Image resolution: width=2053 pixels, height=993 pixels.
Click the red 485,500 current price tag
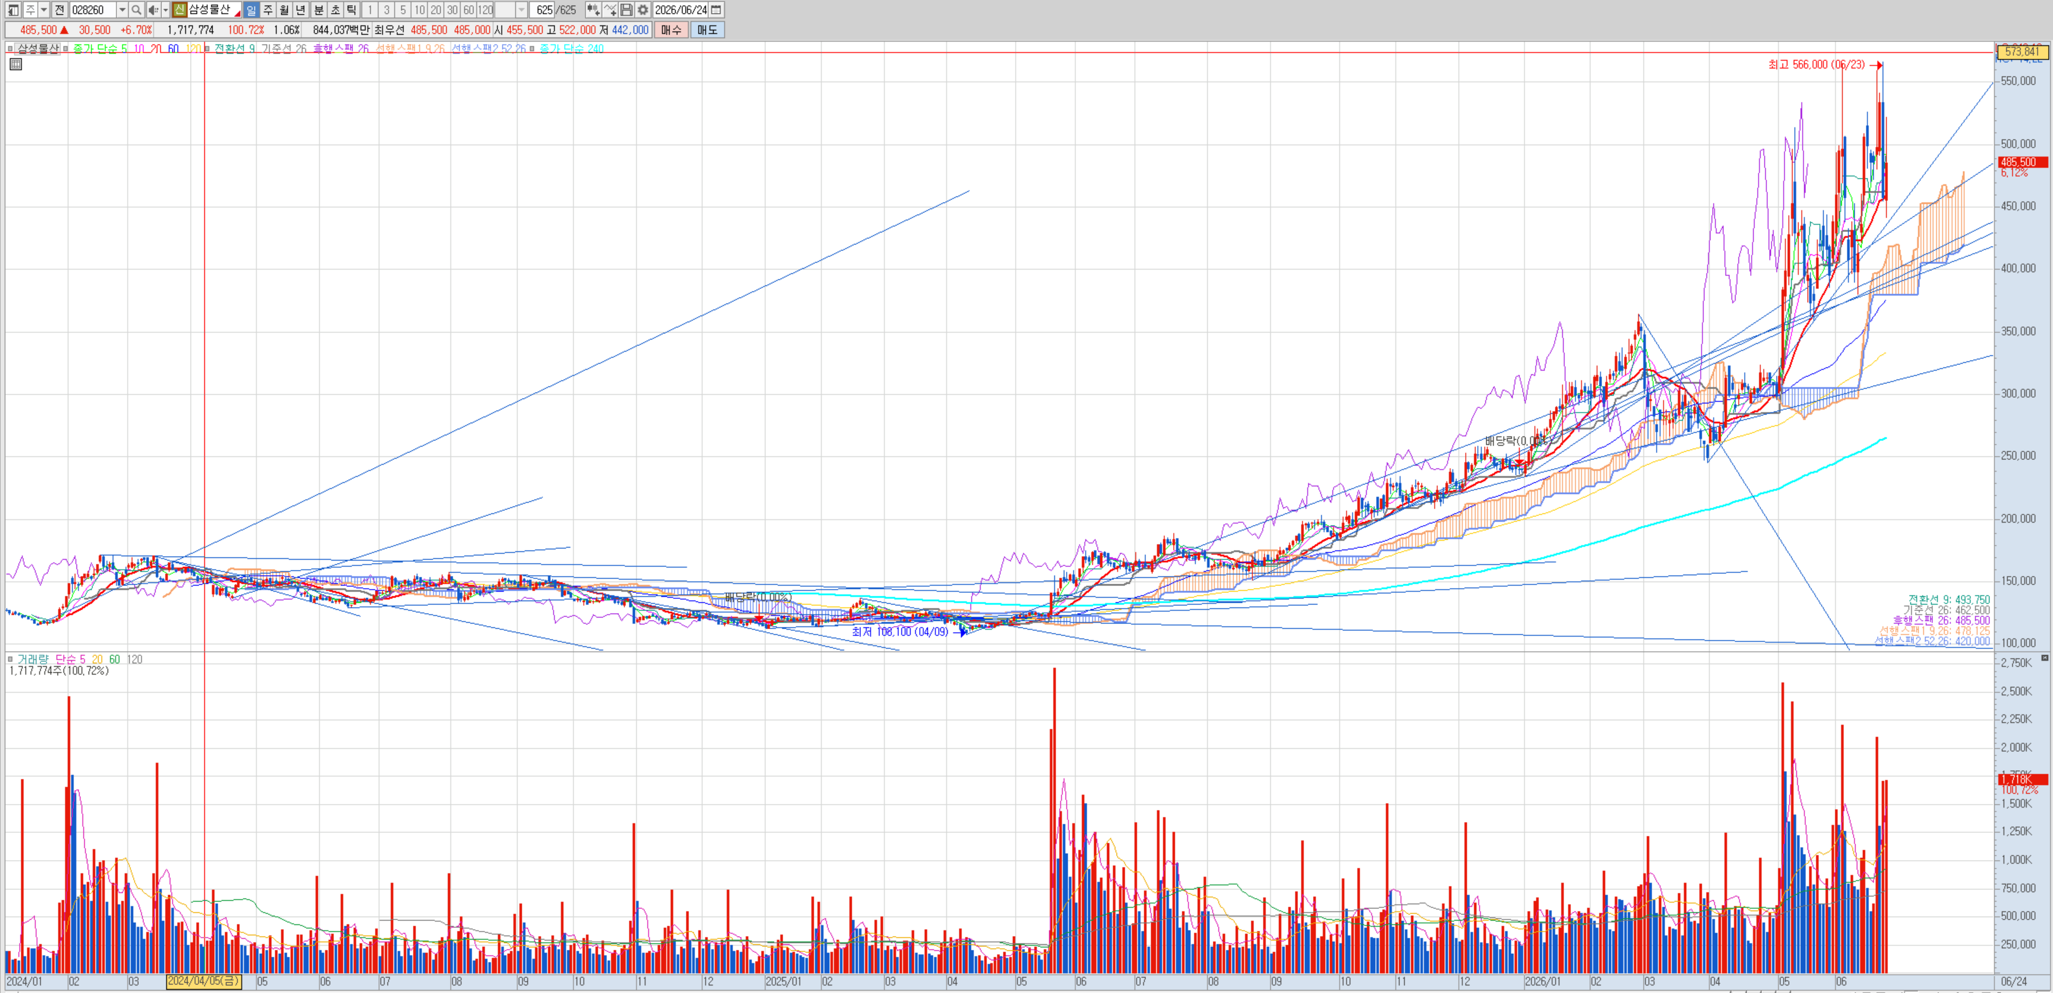coord(2022,162)
